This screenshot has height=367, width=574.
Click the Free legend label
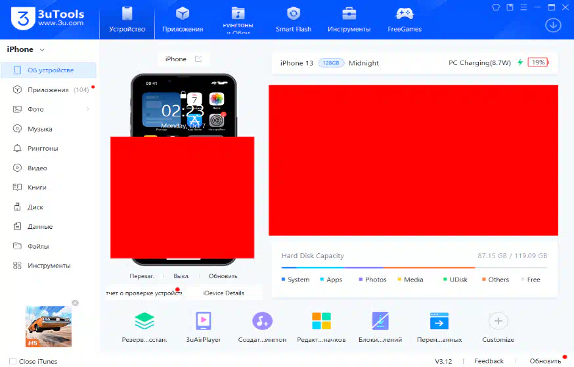pos(534,280)
